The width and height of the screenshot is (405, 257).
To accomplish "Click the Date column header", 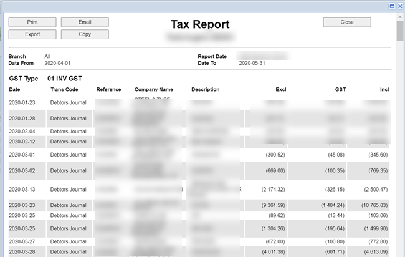I will [14, 90].
